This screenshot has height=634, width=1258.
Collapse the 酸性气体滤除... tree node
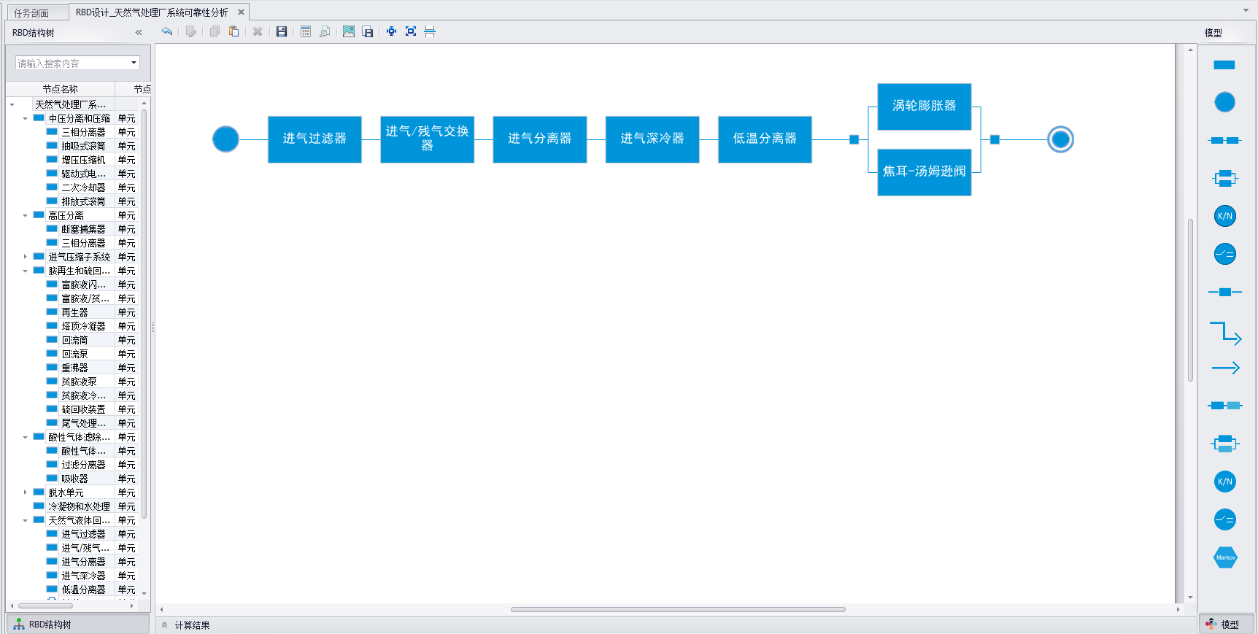pos(25,437)
